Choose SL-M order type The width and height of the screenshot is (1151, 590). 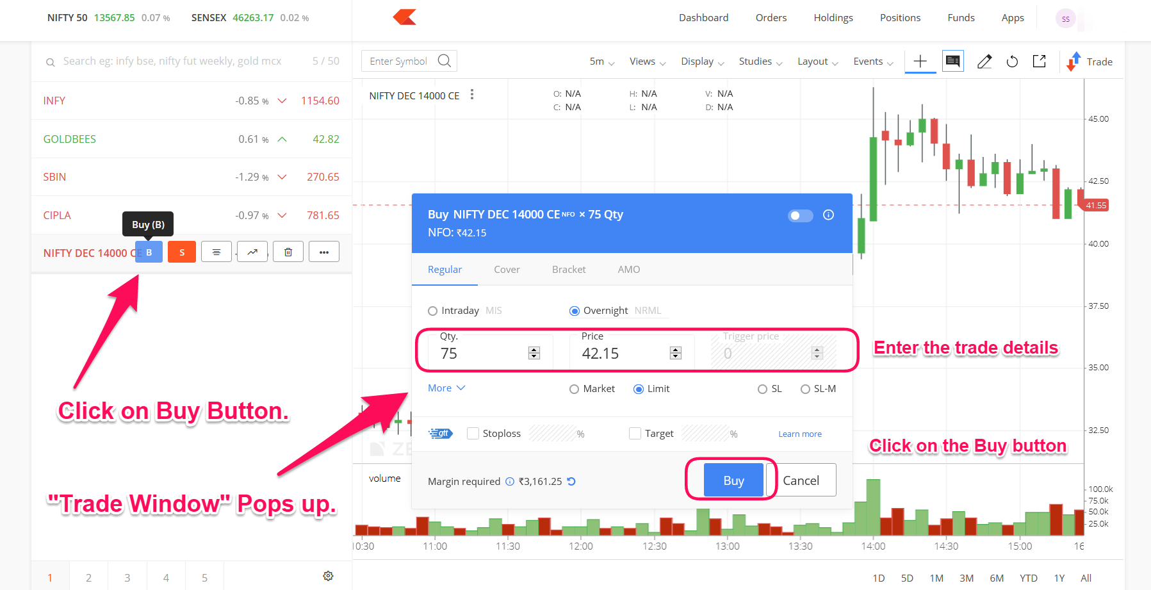tap(805, 389)
